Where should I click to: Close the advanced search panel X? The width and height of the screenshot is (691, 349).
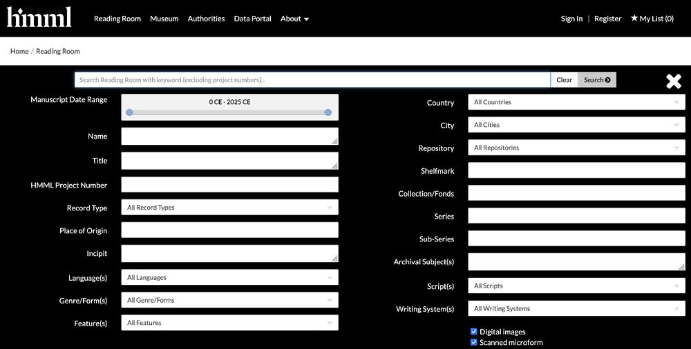coord(673,81)
